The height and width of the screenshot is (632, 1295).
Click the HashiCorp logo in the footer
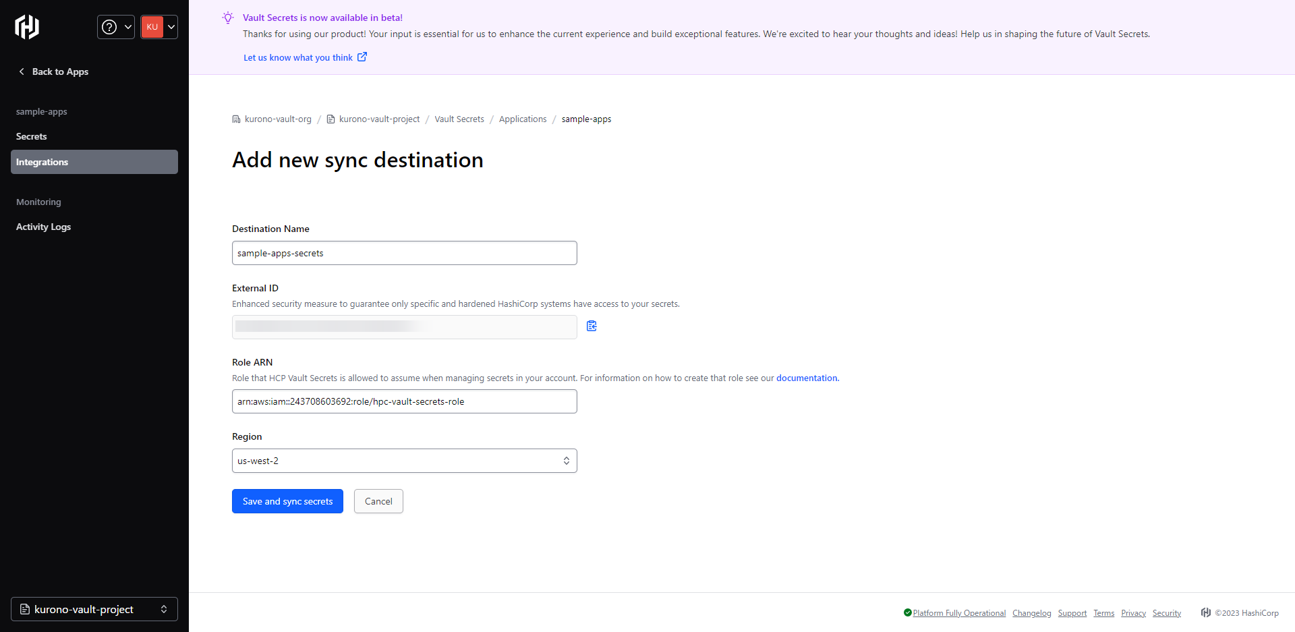coord(1206,612)
